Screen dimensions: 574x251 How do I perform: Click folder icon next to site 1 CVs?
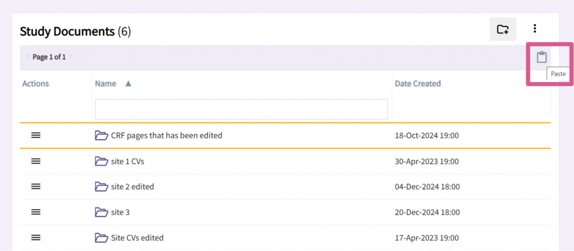[x=101, y=161]
